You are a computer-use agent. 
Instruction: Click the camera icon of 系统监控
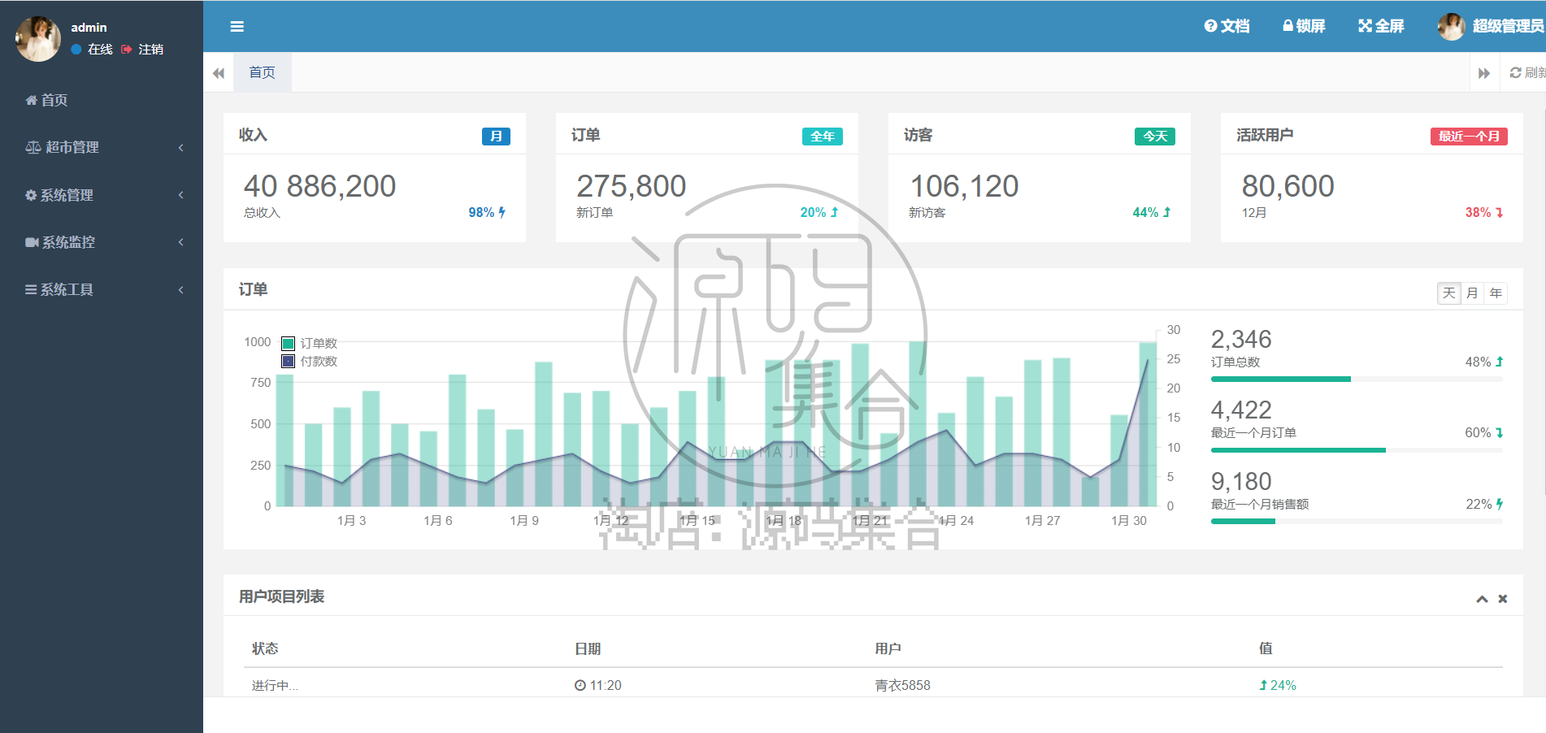[32, 242]
